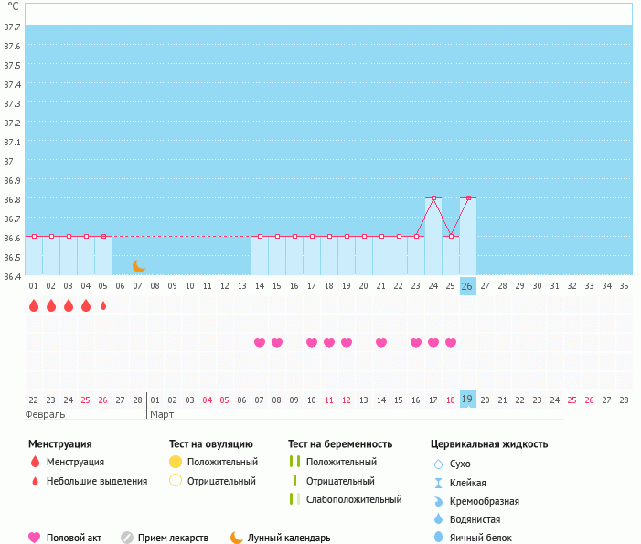Select the temperature point on day 24
Screen dimensions: 641x544
[433, 197]
